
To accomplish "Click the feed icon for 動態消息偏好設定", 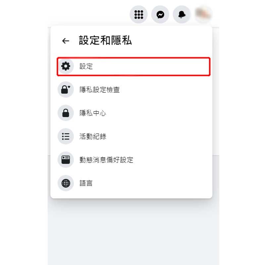I will [x=66, y=160].
